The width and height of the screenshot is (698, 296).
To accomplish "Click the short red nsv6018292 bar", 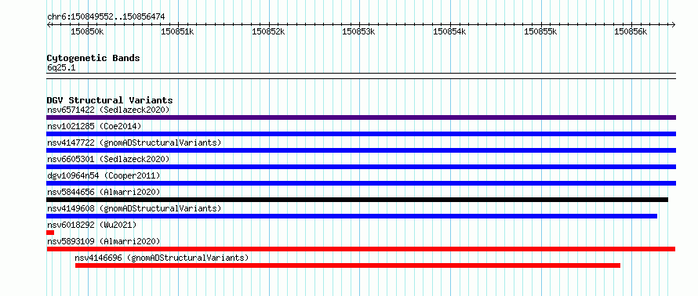I will point(50,233).
